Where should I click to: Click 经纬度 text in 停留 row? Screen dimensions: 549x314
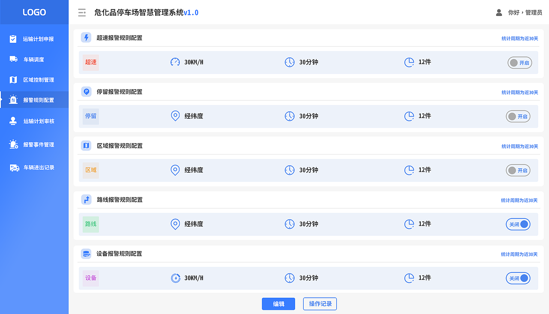[194, 116]
